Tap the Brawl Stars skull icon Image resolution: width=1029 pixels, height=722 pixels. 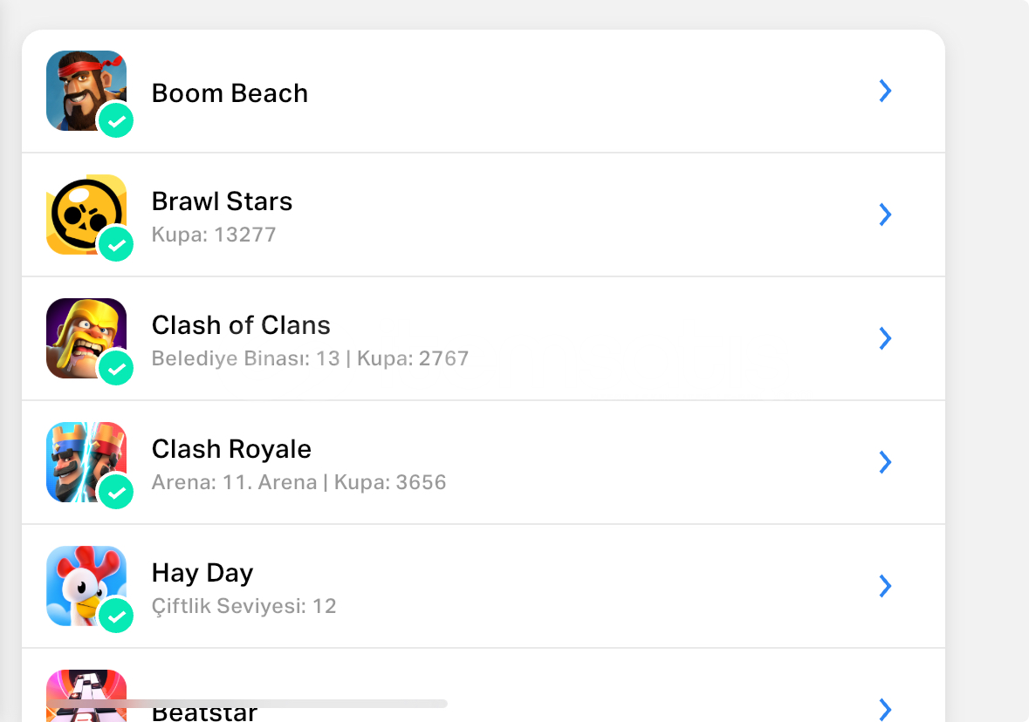(86, 215)
